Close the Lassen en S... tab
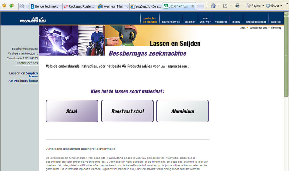 [x=193, y=6]
